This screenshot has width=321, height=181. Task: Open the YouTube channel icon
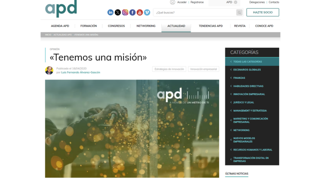pos(140,12)
